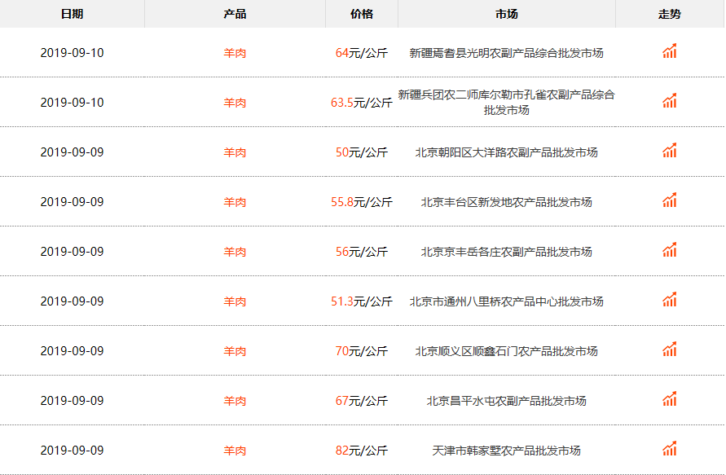Click date 2019-09-09 in the 51.3元/公斤 row
The width and height of the screenshot is (726, 475).
(x=73, y=301)
